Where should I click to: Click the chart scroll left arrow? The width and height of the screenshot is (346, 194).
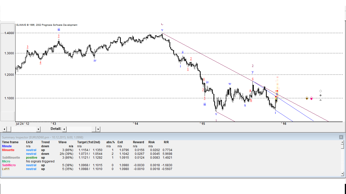[x=4, y=129]
